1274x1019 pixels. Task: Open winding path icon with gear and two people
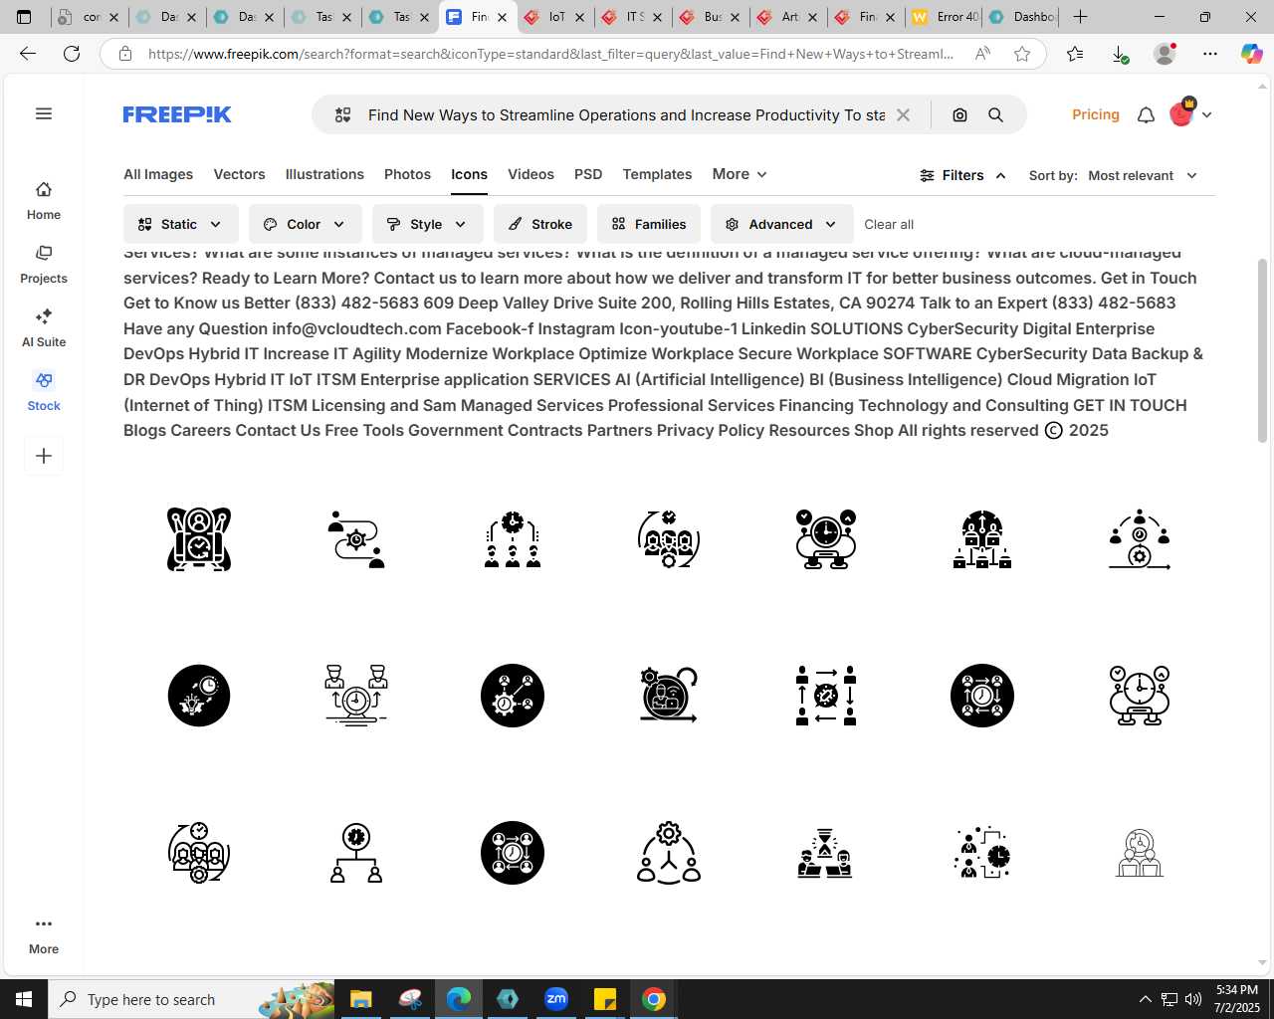(355, 539)
